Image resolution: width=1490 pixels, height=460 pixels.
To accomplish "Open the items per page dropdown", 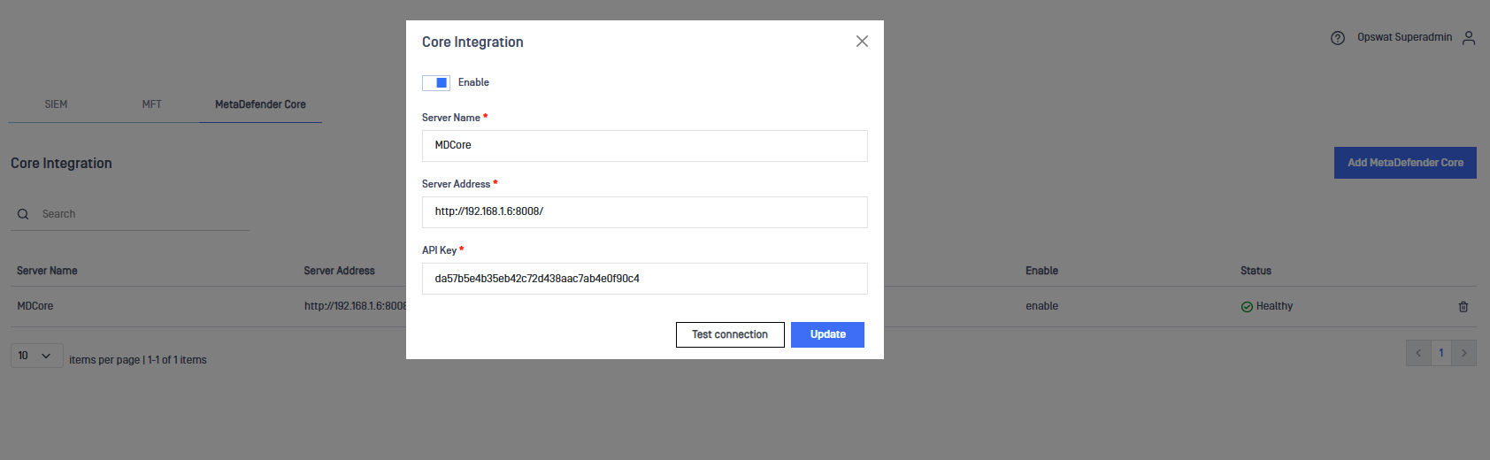I will 36,356.
